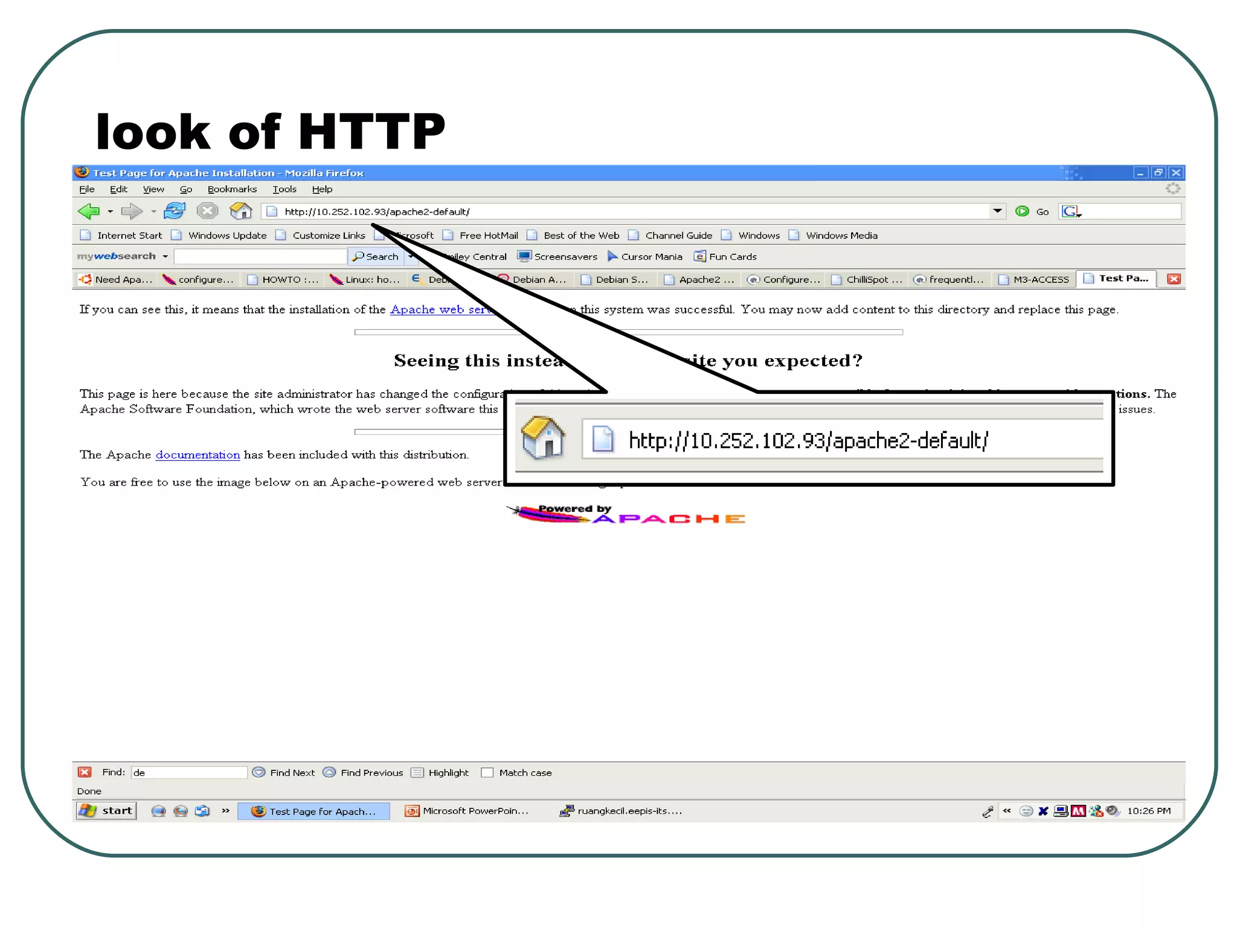
Task: Open the Screensavers toolbar item
Action: click(557, 257)
